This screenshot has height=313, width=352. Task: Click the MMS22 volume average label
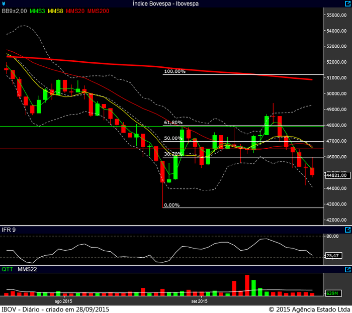[26, 269]
